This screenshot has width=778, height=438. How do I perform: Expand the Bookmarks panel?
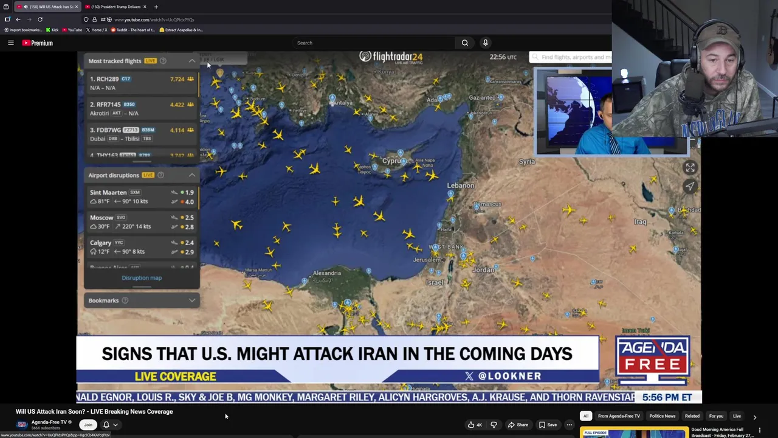[x=192, y=301]
